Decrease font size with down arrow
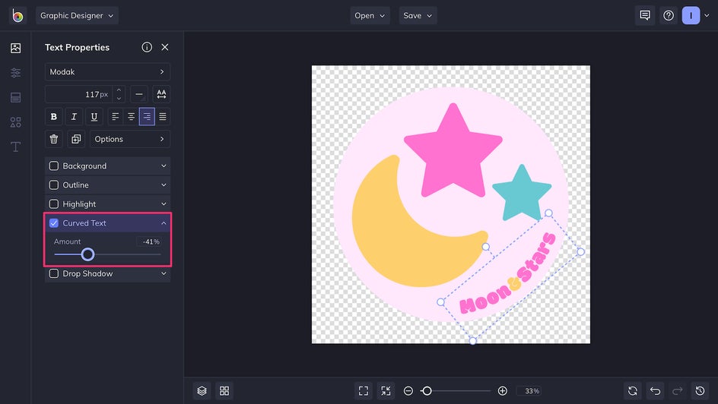Screen dimensions: 718x404 pyautogui.click(x=119, y=98)
